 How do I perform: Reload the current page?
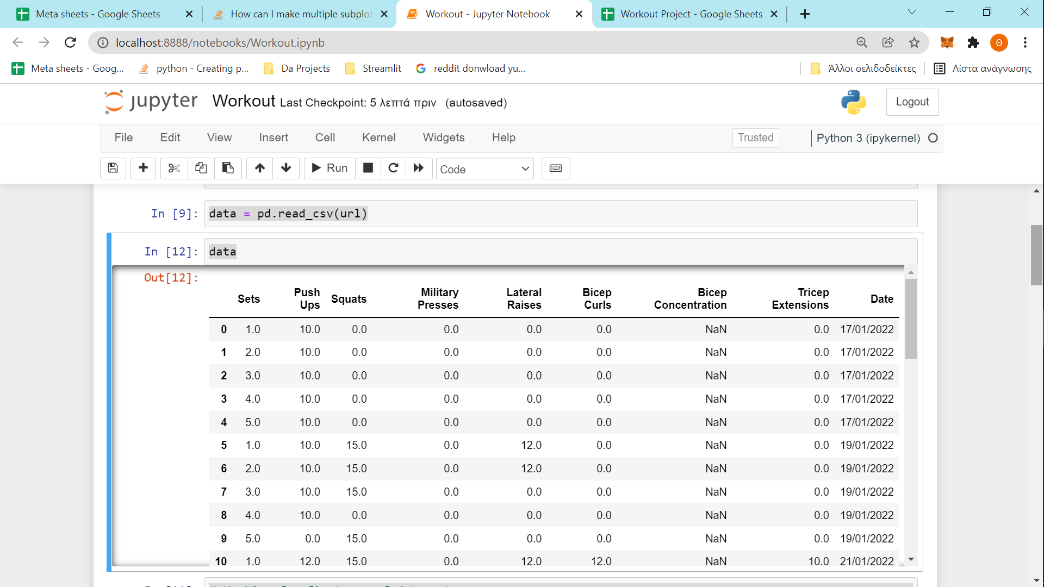point(70,42)
